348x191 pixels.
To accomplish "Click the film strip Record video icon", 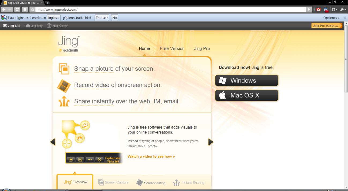I will pyautogui.click(x=64, y=85).
